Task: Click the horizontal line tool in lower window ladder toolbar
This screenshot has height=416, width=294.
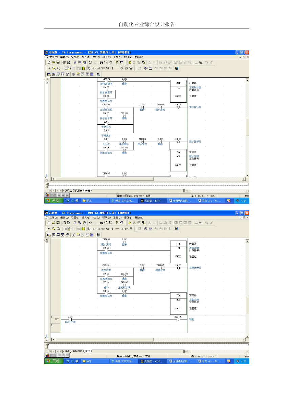Action: (117, 229)
